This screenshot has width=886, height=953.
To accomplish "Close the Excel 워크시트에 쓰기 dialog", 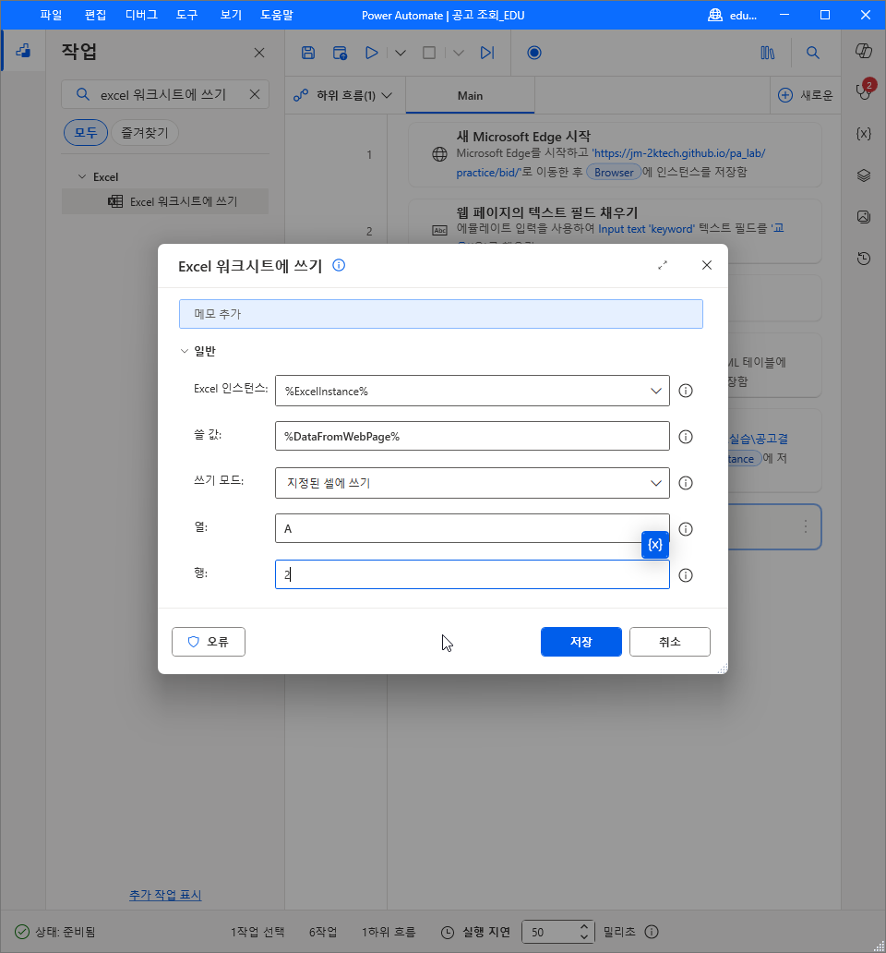I will 707,265.
